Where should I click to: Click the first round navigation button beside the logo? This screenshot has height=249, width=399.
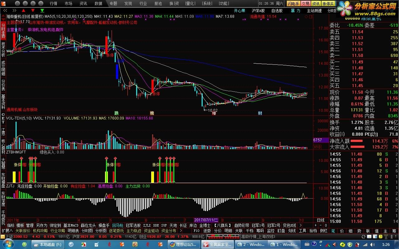pos(18,3)
